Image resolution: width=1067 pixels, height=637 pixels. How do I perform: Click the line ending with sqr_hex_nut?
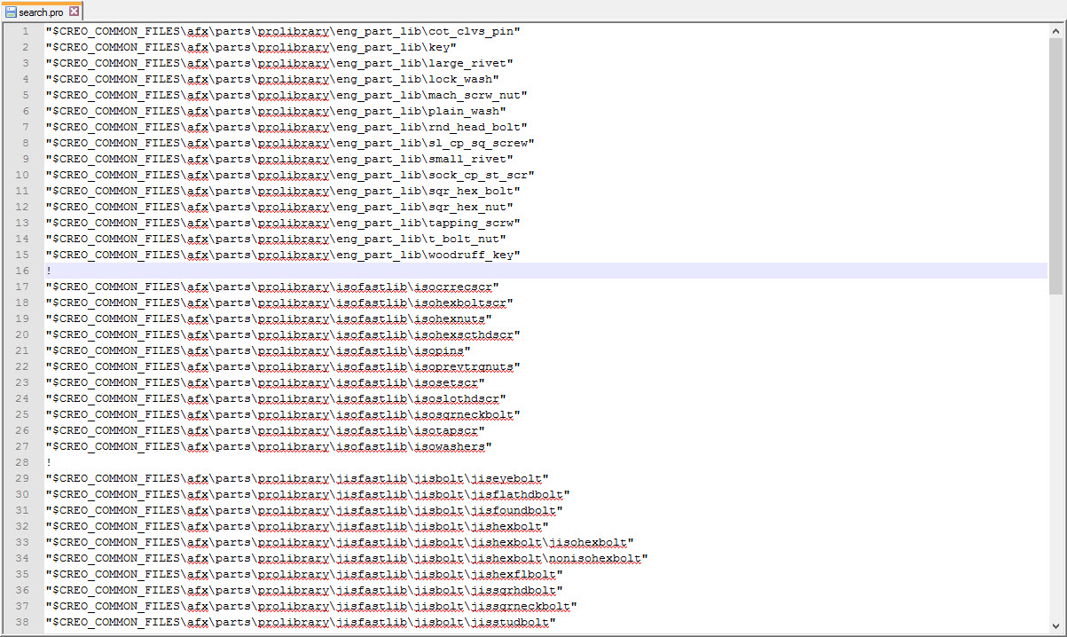click(279, 207)
